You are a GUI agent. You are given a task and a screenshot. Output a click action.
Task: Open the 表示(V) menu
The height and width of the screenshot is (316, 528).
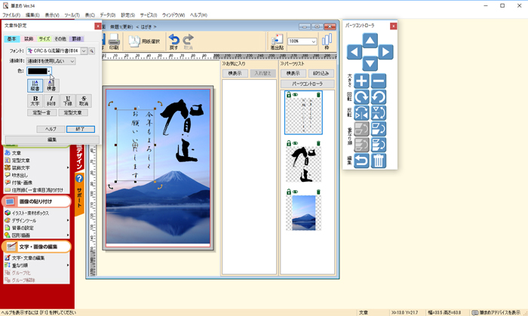pyautogui.click(x=51, y=15)
